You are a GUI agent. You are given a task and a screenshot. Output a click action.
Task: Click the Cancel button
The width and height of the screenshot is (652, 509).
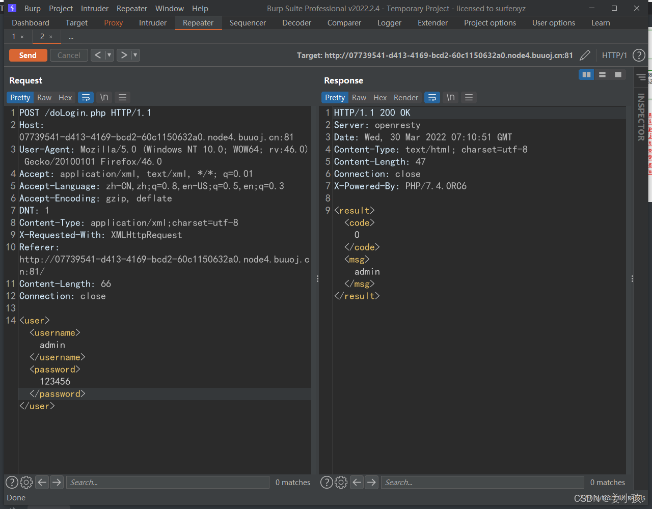pos(69,55)
